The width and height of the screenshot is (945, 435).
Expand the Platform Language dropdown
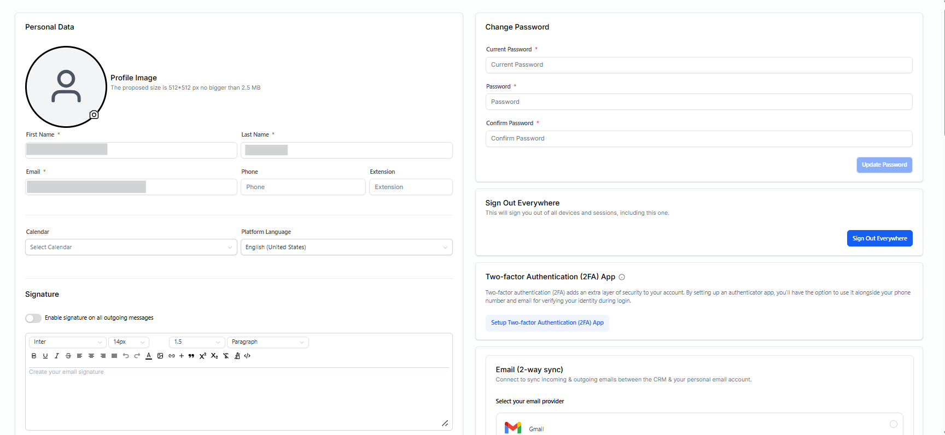point(346,247)
